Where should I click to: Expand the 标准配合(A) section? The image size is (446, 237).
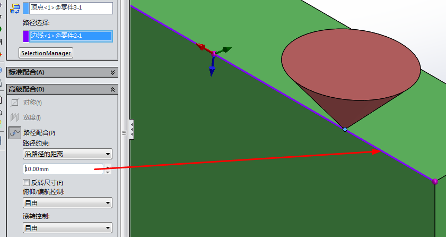[112, 72]
